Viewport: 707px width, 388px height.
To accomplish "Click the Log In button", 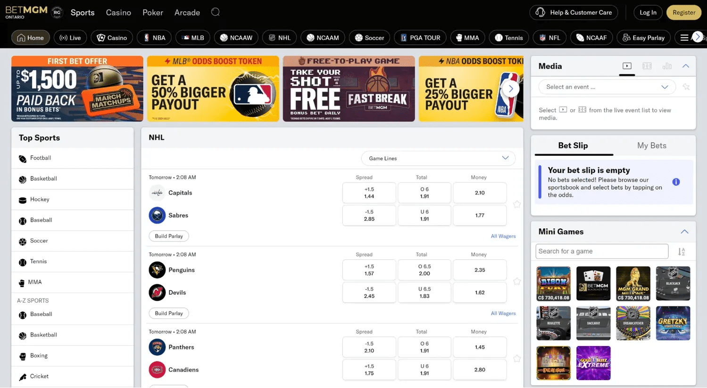I will pyautogui.click(x=648, y=12).
